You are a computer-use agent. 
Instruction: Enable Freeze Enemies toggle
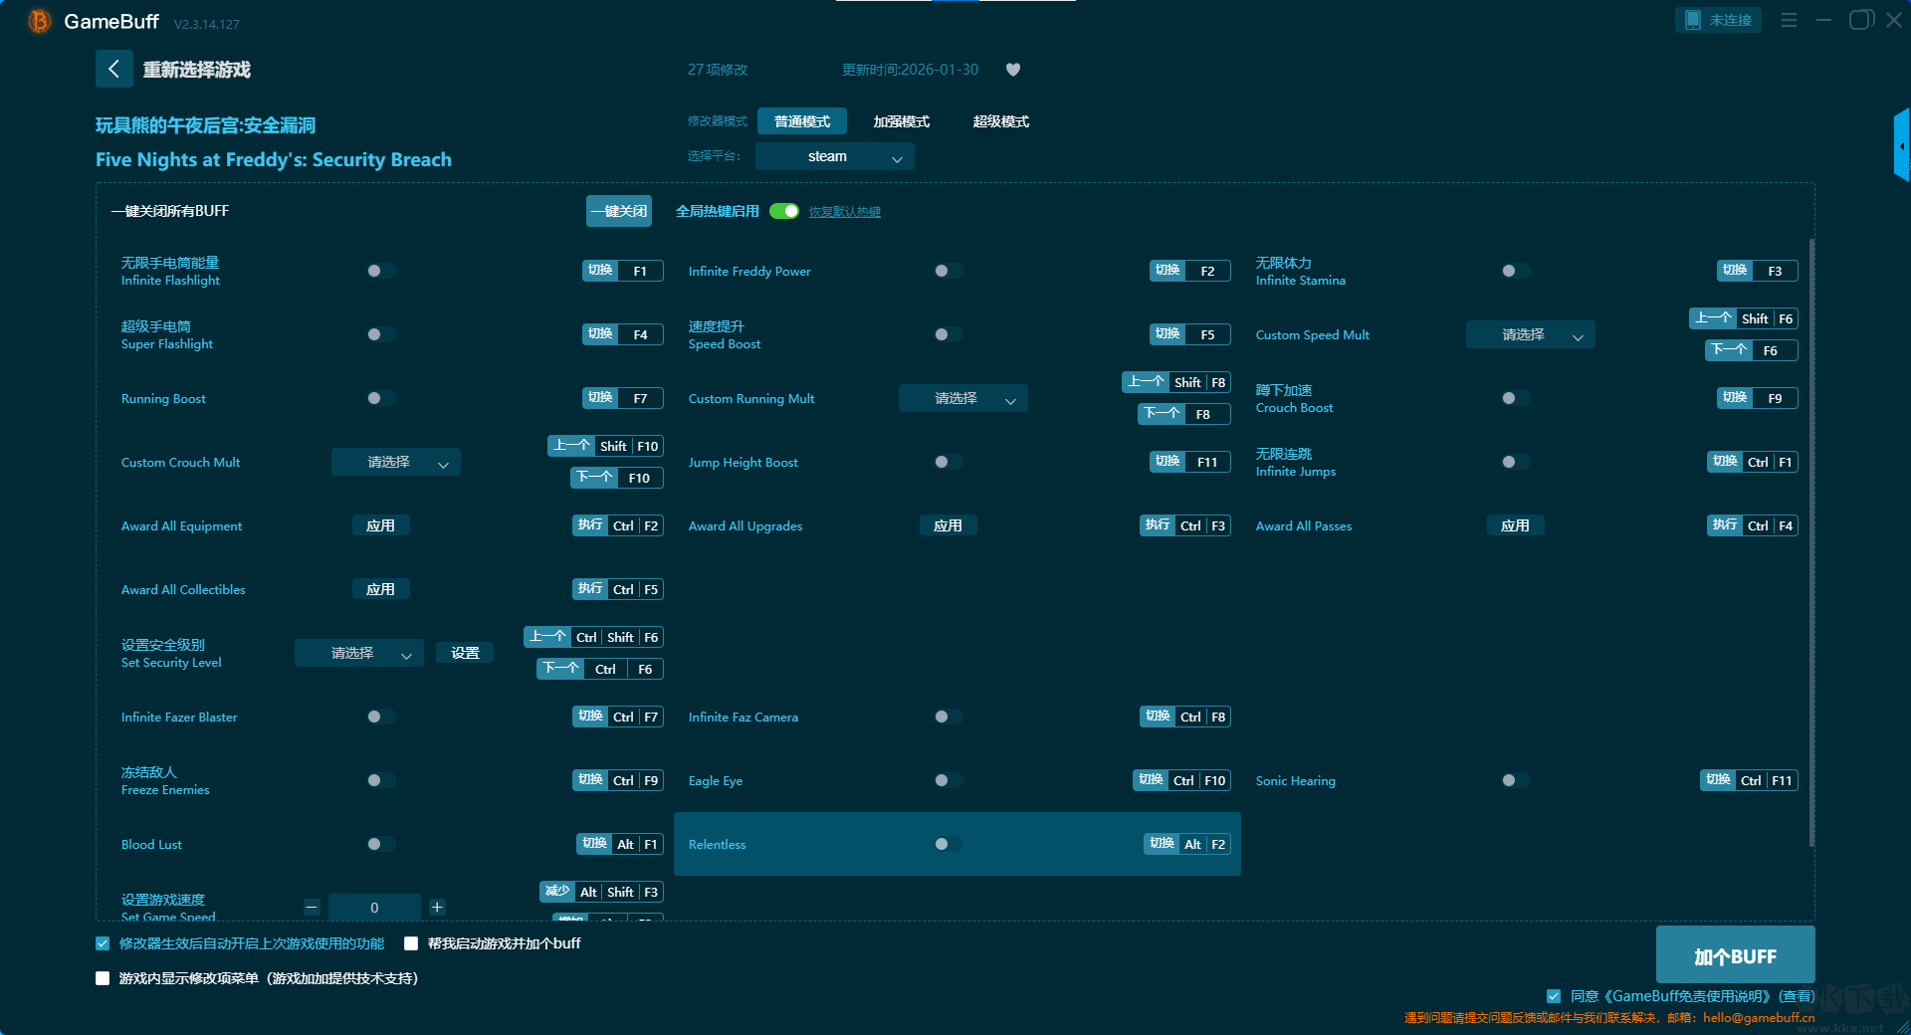tap(380, 780)
